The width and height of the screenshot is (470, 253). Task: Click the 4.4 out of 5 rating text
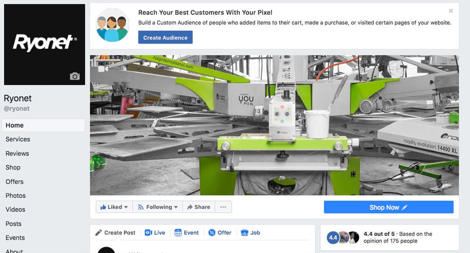379,234
